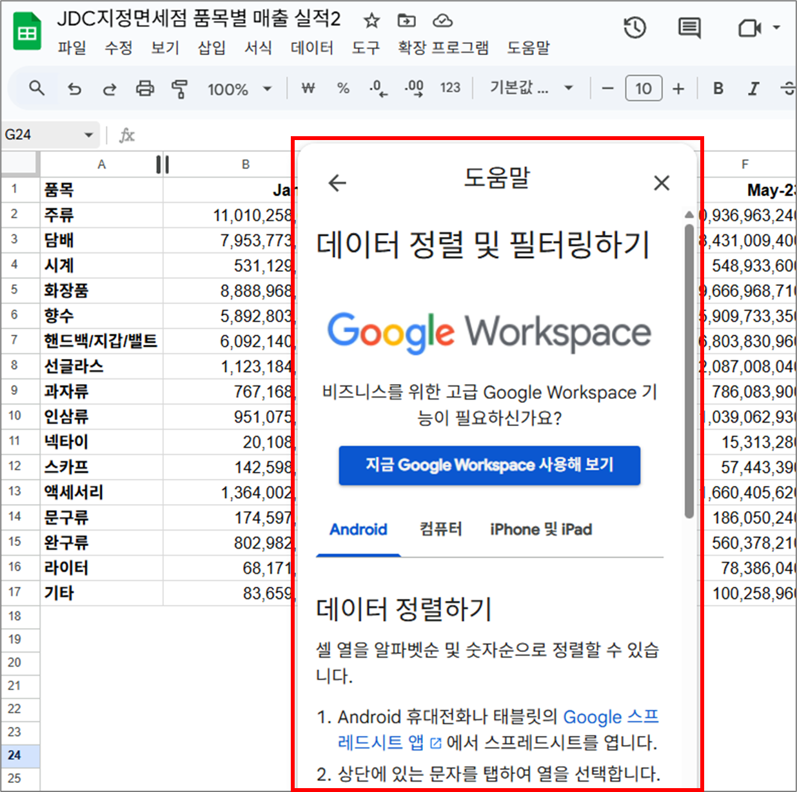Open the 100% zoom dropdown

[240, 89]
